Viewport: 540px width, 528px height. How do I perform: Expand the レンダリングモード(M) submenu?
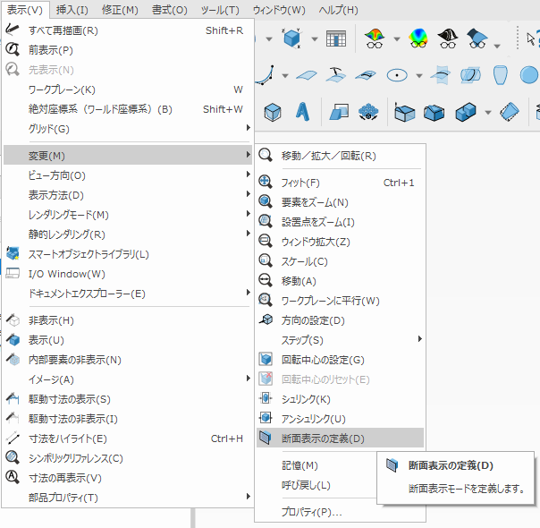coord(128,215)
